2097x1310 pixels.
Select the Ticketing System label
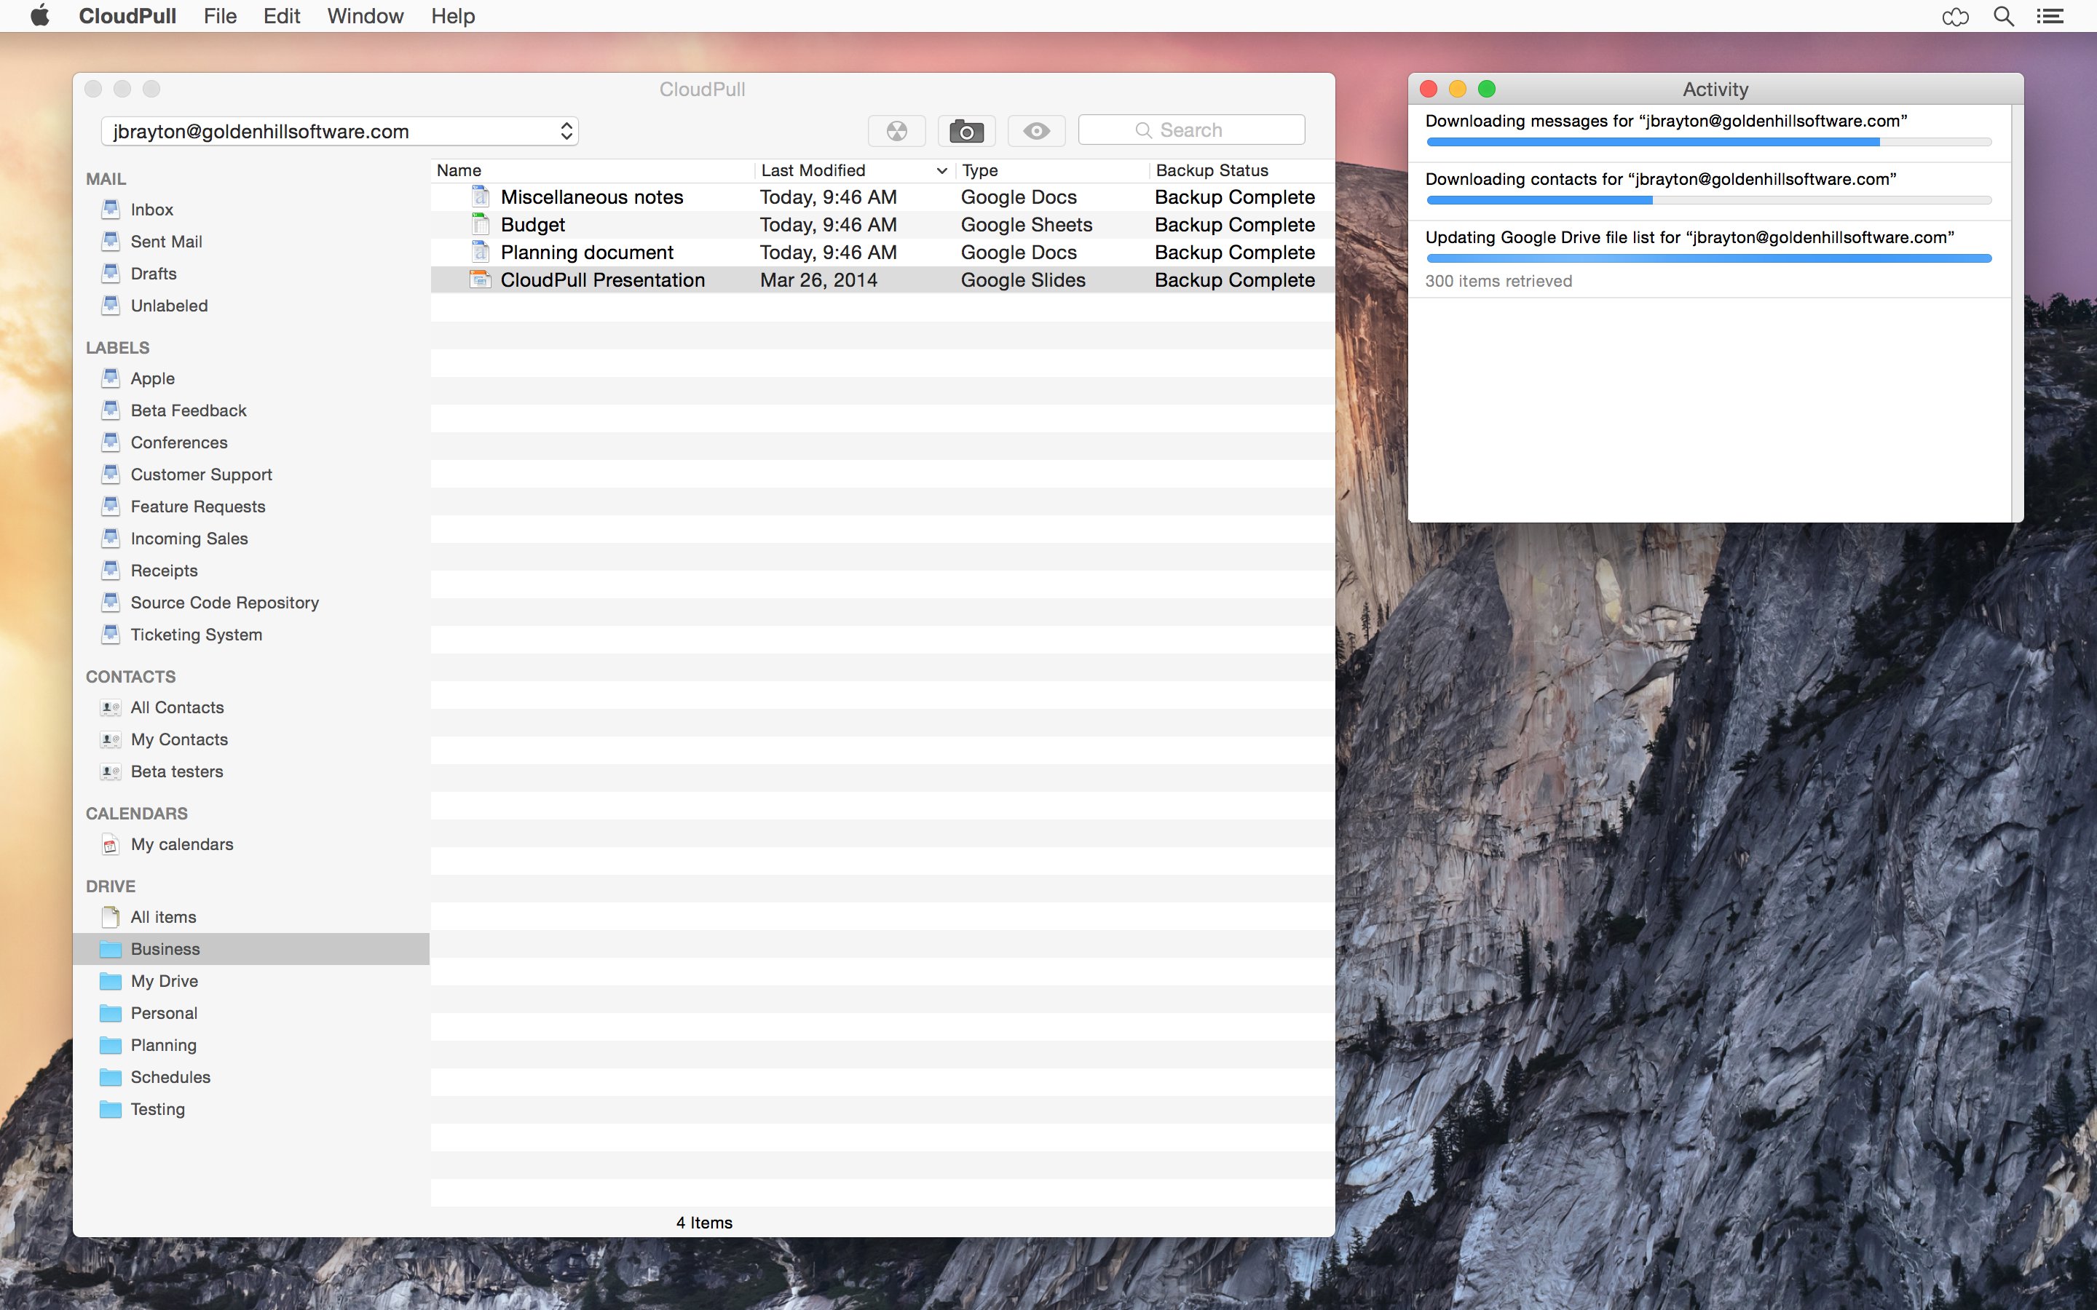tap(196, 634)
